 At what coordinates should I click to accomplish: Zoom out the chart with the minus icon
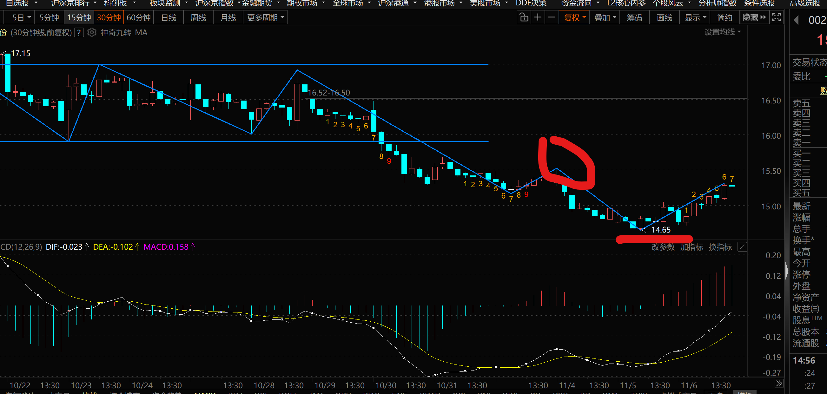click(552, 17)
